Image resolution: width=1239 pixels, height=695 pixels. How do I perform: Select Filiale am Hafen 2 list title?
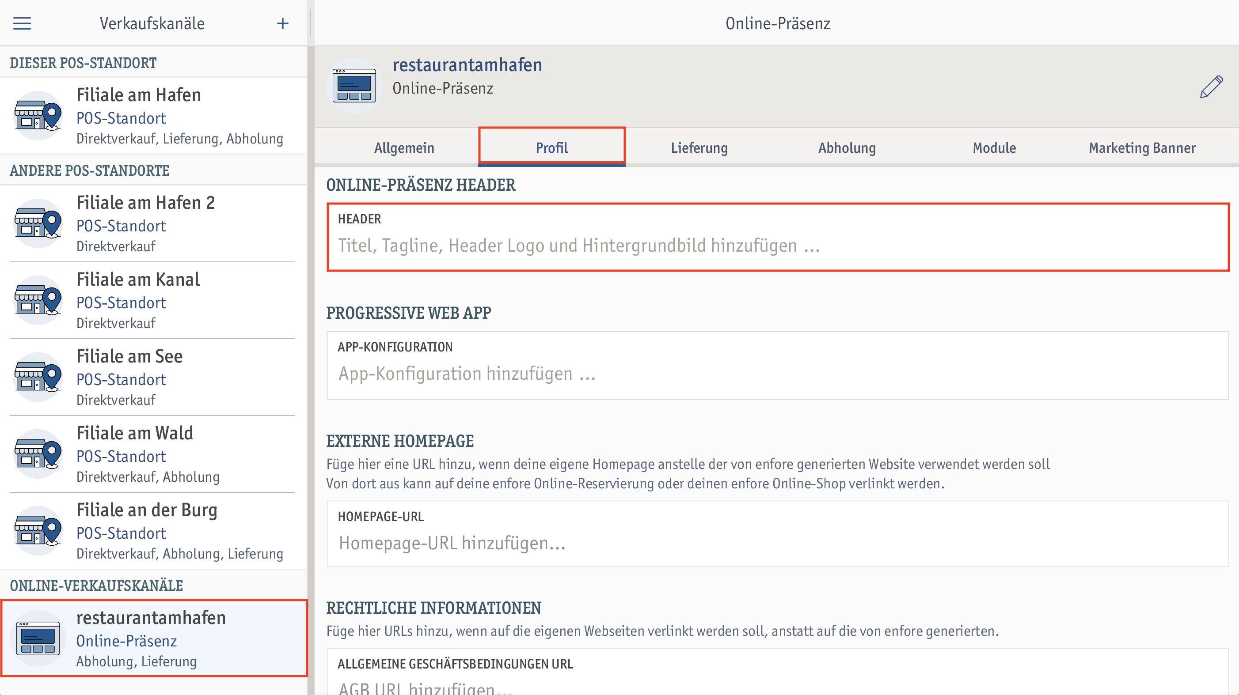pyautogui.click(x=146, y=203)
